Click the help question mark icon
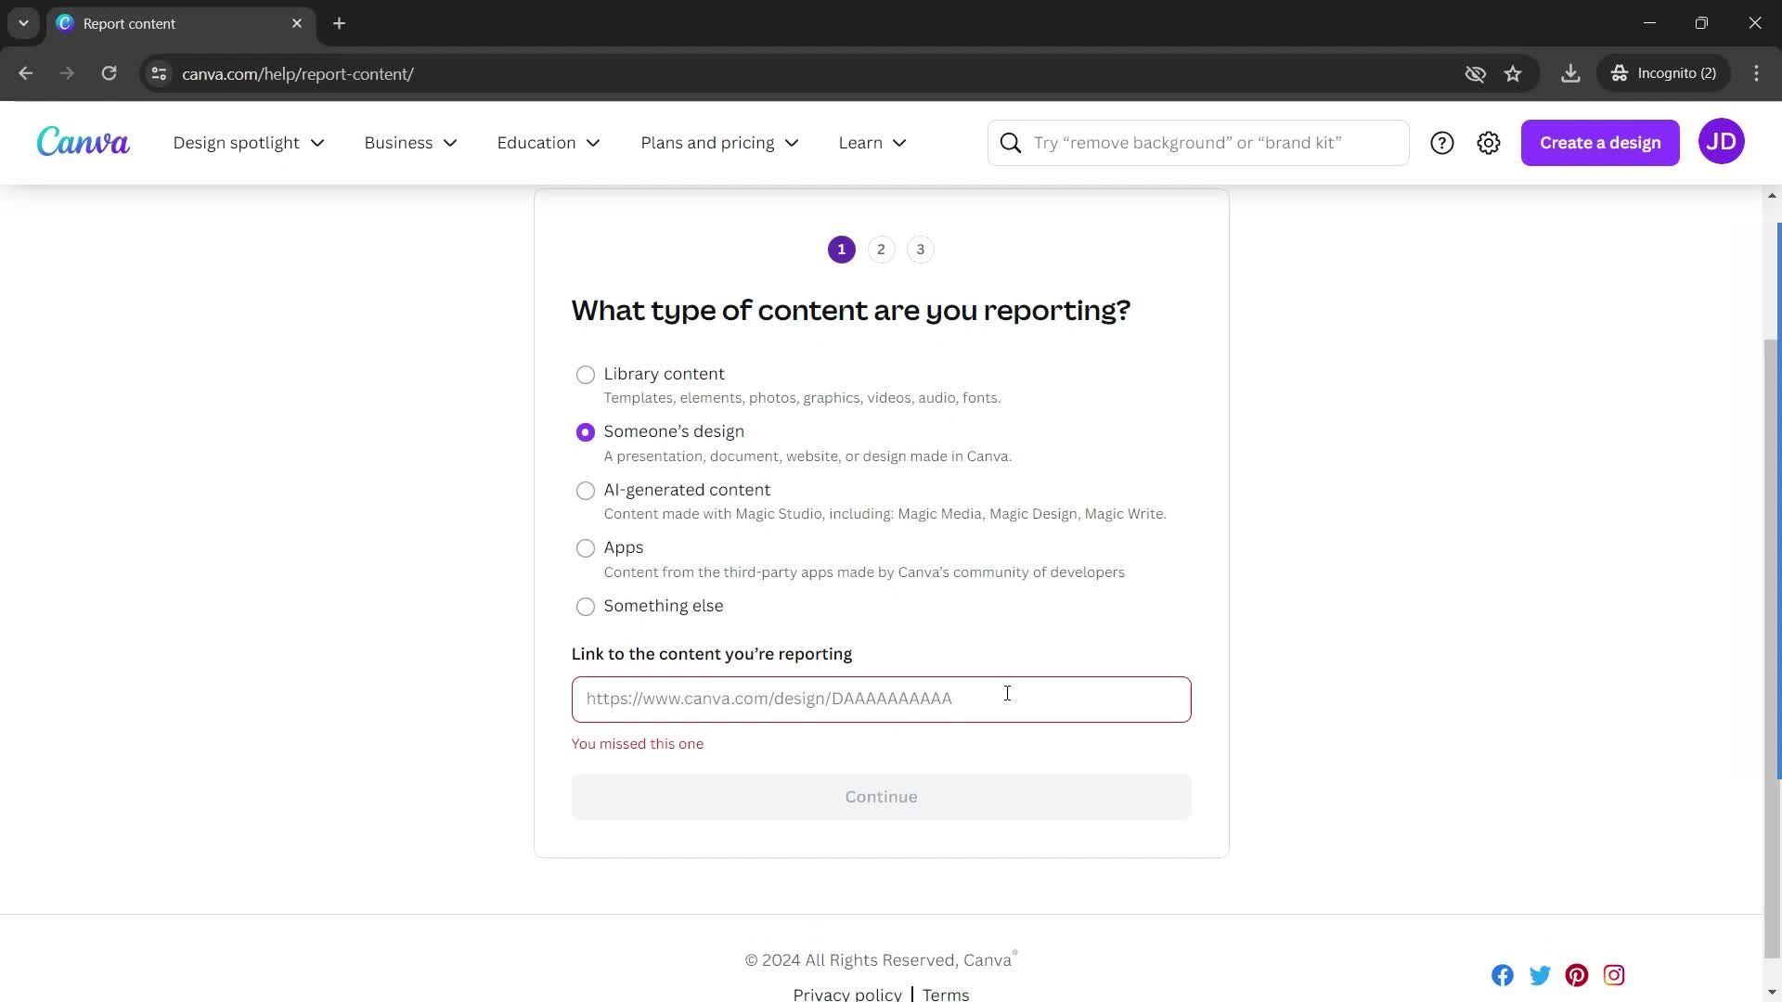Viewport: 1782px width, 1002px height. click(1441, 142)
